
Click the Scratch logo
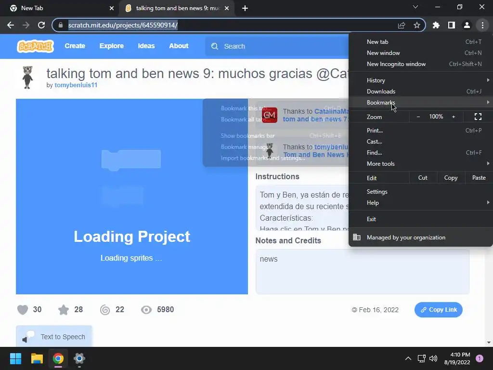35,46
